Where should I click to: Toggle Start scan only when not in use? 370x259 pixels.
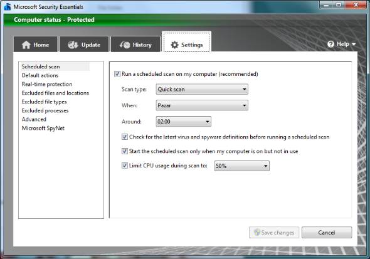tap(125, 151)
